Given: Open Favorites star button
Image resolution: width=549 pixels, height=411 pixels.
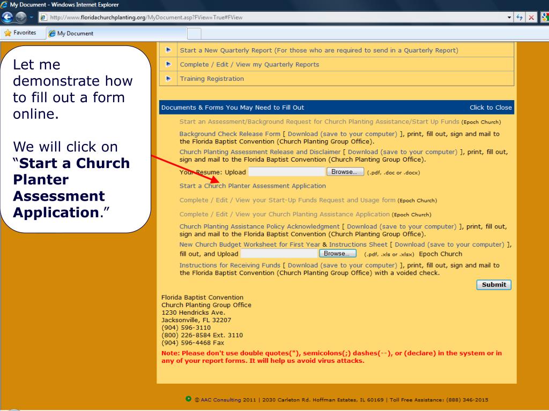Looking at the screenshot, I should coord(20,33).
